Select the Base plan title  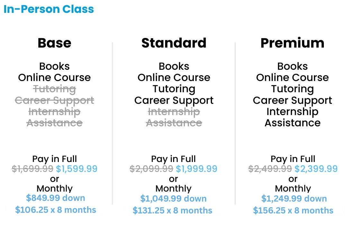[x=55, y=43]
